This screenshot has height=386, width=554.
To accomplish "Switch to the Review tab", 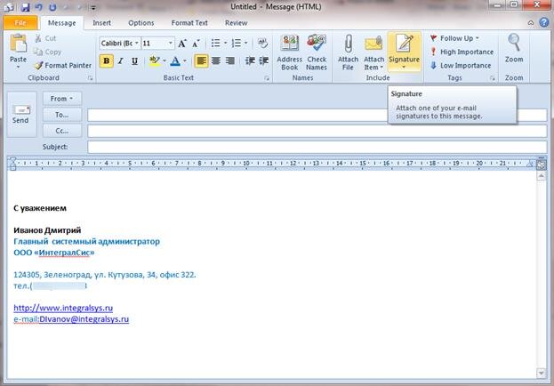I will [x=236, y=23].
